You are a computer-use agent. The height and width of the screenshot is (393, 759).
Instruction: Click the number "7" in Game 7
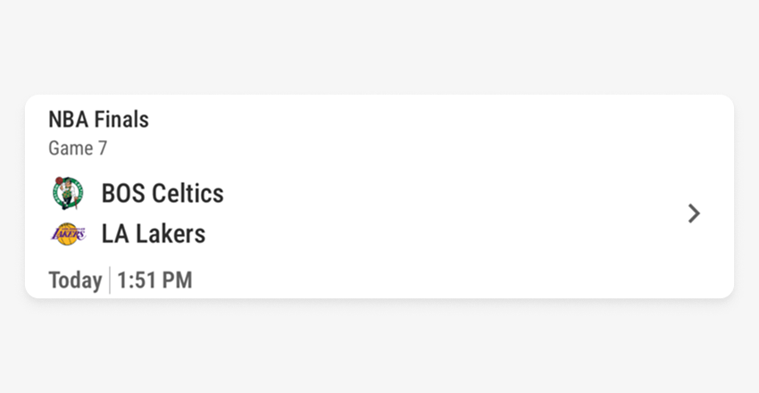(x=102, y=148)
